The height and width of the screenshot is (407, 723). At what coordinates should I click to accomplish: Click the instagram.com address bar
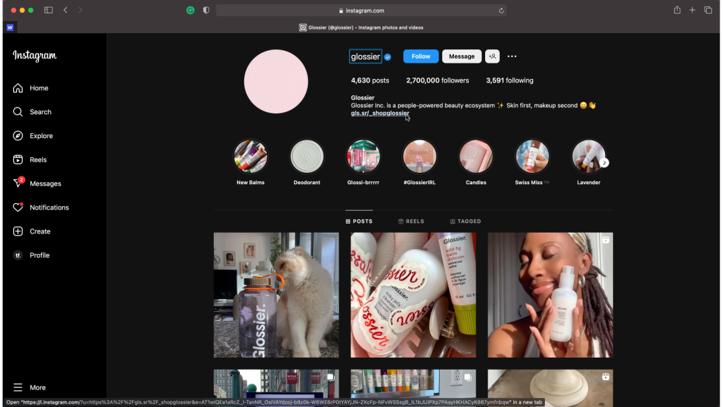tap(361, 11)
